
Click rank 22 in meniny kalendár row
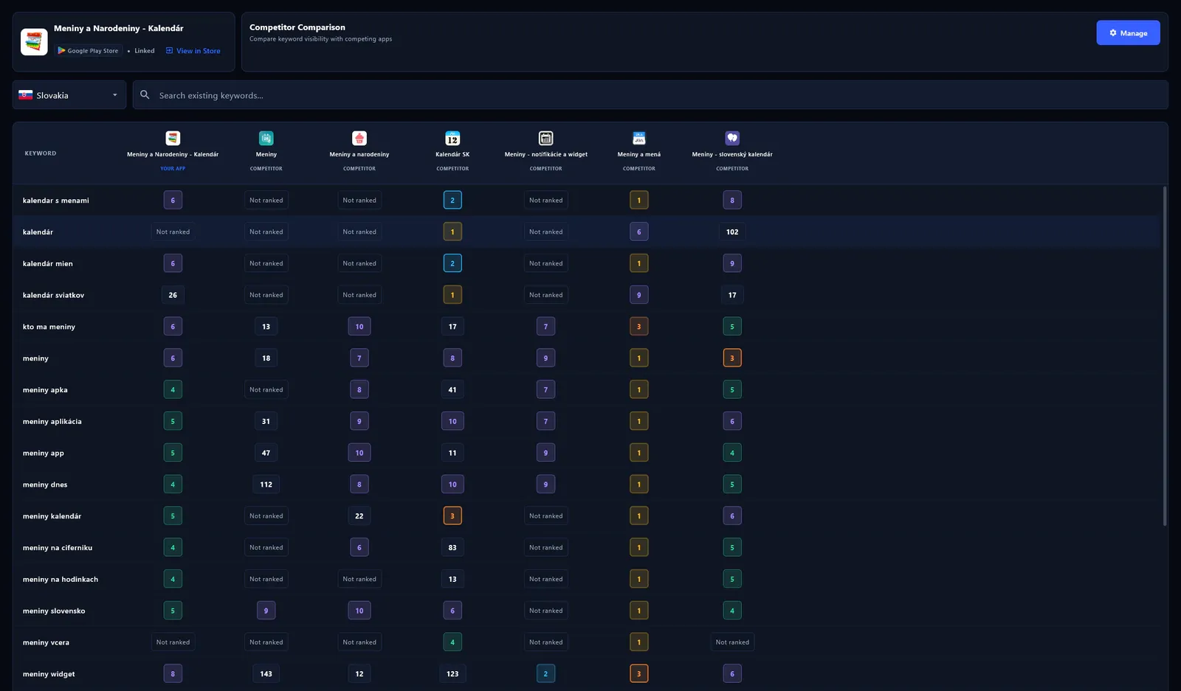pyautogui.click(x=359, y=516)
